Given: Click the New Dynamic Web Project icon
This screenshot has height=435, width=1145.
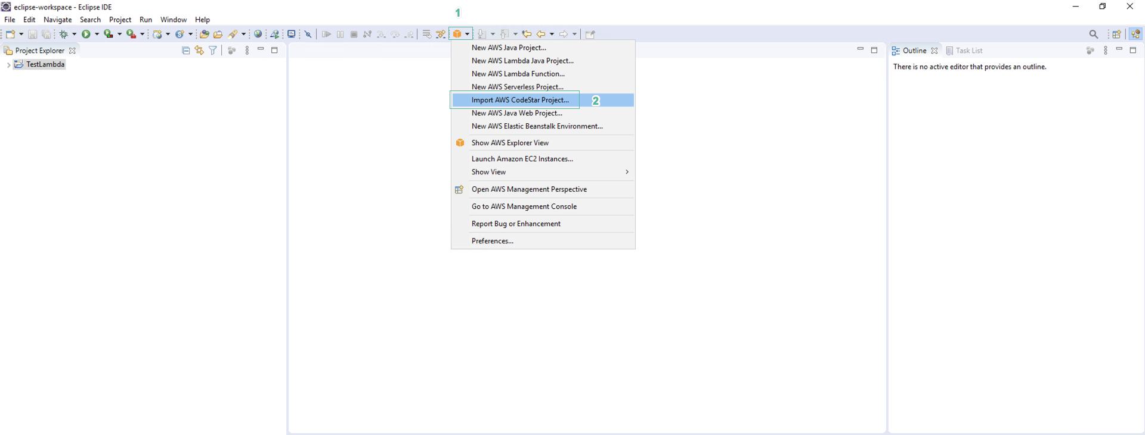Looking at the screenshot, I should (x=157, y=35).
